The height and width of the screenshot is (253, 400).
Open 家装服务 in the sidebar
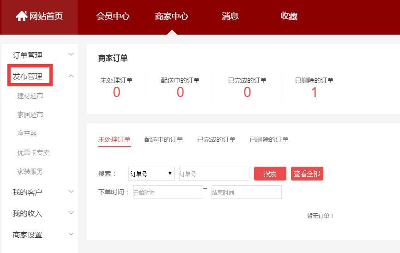pyautogui.click(x=30, y=171)
